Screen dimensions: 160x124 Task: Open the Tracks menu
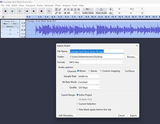40,5
